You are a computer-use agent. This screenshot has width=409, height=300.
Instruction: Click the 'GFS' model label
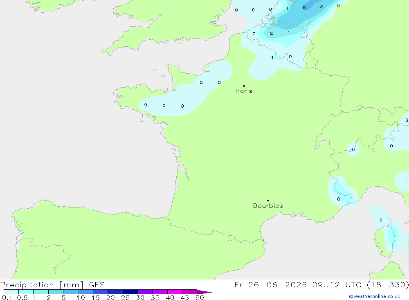(x=97, y=285)
